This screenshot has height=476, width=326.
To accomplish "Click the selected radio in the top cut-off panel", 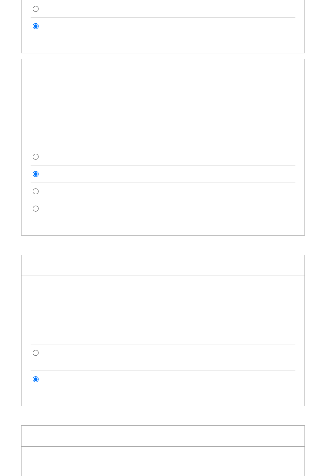I will coord(36,26).
